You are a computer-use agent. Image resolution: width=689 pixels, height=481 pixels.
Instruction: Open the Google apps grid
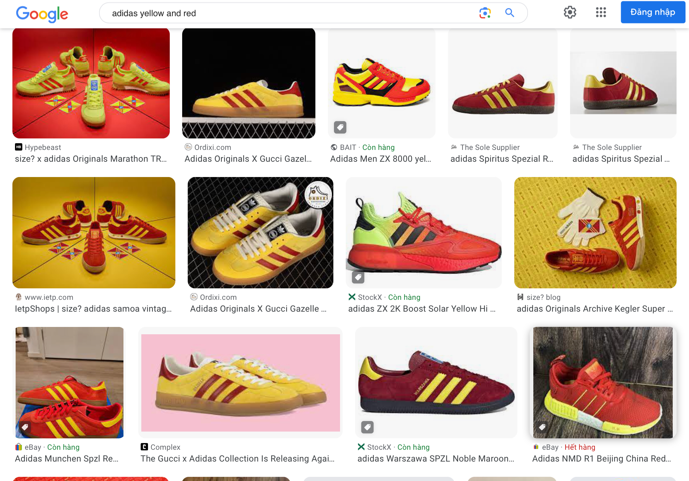[x=601, y=12]
